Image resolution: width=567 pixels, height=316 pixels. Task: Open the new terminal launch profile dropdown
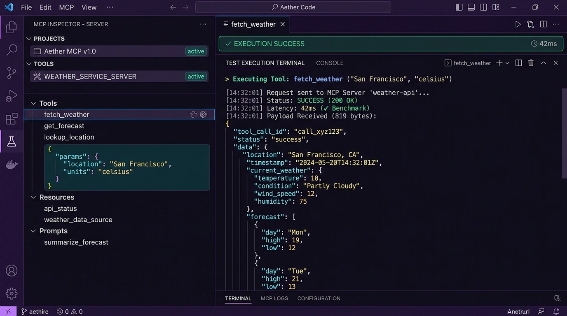507,63
